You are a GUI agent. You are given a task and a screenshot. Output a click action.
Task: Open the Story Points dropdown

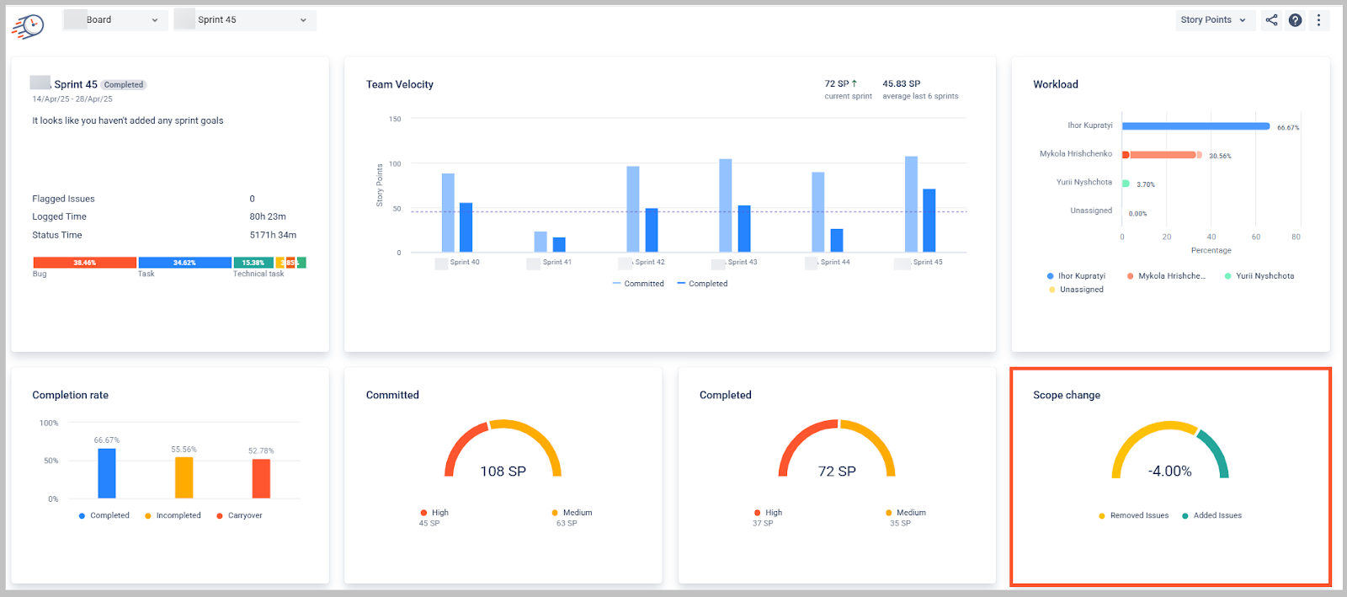point(1215,20)
